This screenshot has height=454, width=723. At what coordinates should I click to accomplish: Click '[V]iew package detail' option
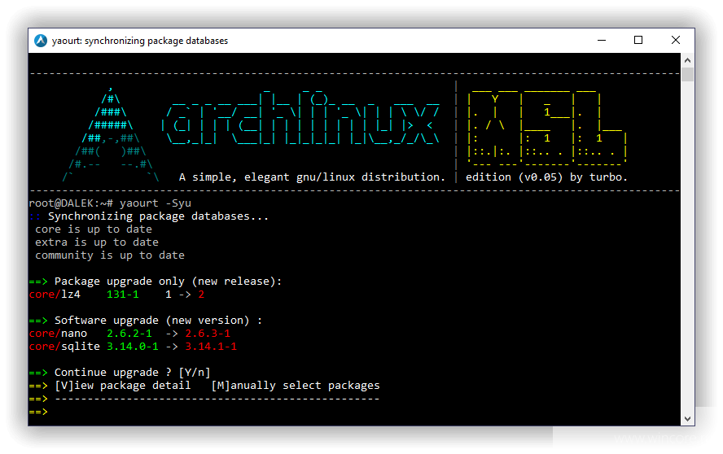(123, 386)
